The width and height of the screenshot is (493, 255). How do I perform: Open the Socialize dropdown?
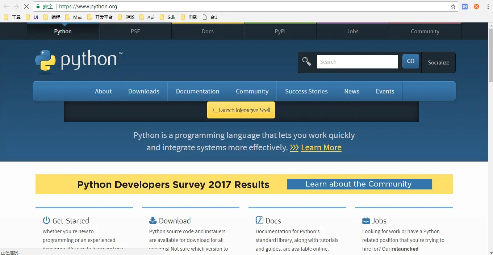click(438, 62)
